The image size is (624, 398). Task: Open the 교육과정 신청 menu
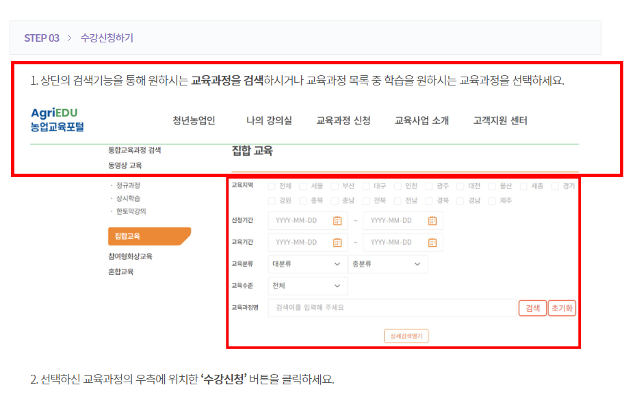point(345,118)
